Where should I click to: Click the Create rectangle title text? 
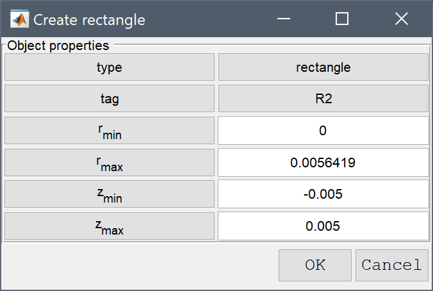89,20
